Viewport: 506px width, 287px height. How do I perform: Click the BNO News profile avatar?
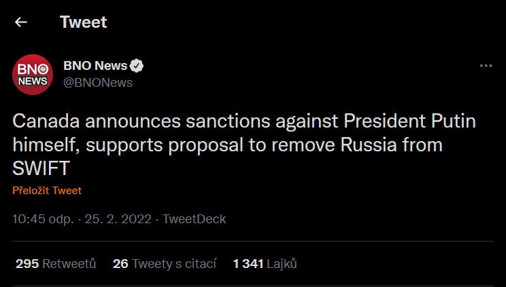(33, 74)
